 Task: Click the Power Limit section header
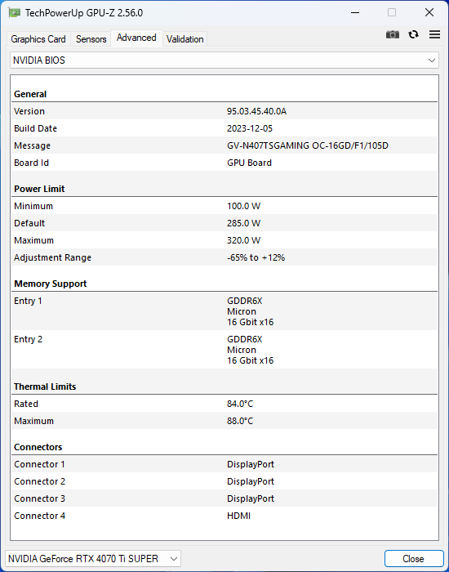click(x=39, y=189)
